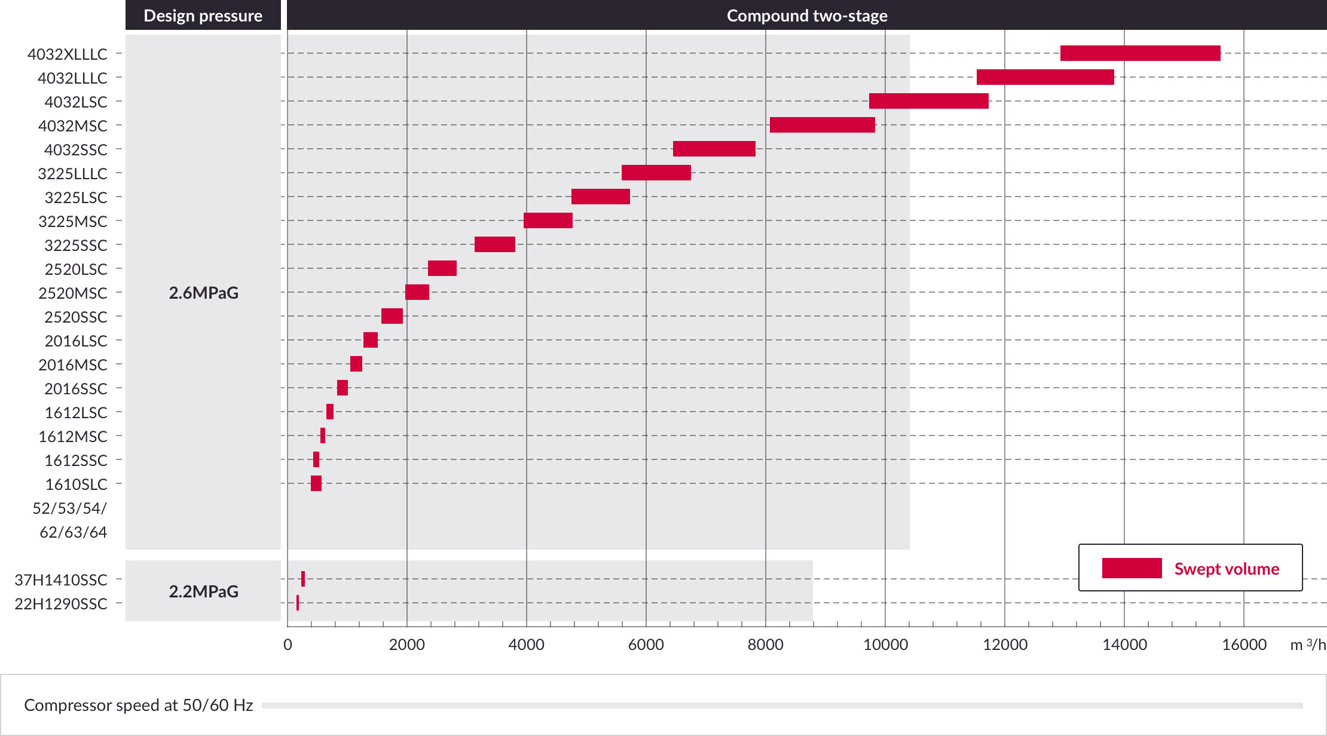Click the 1610SLC swept volume bar

pos(316,483)
